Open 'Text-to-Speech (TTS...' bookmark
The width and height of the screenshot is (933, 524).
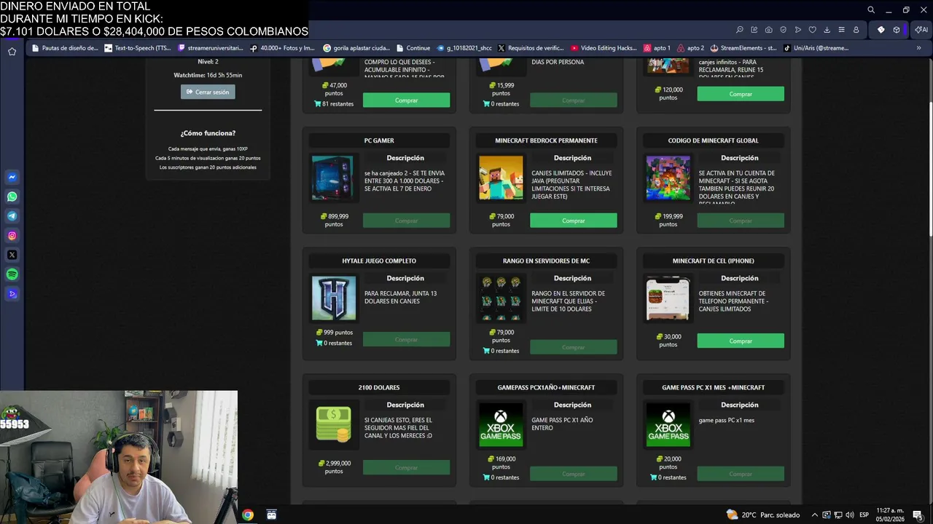pos(138,48)
